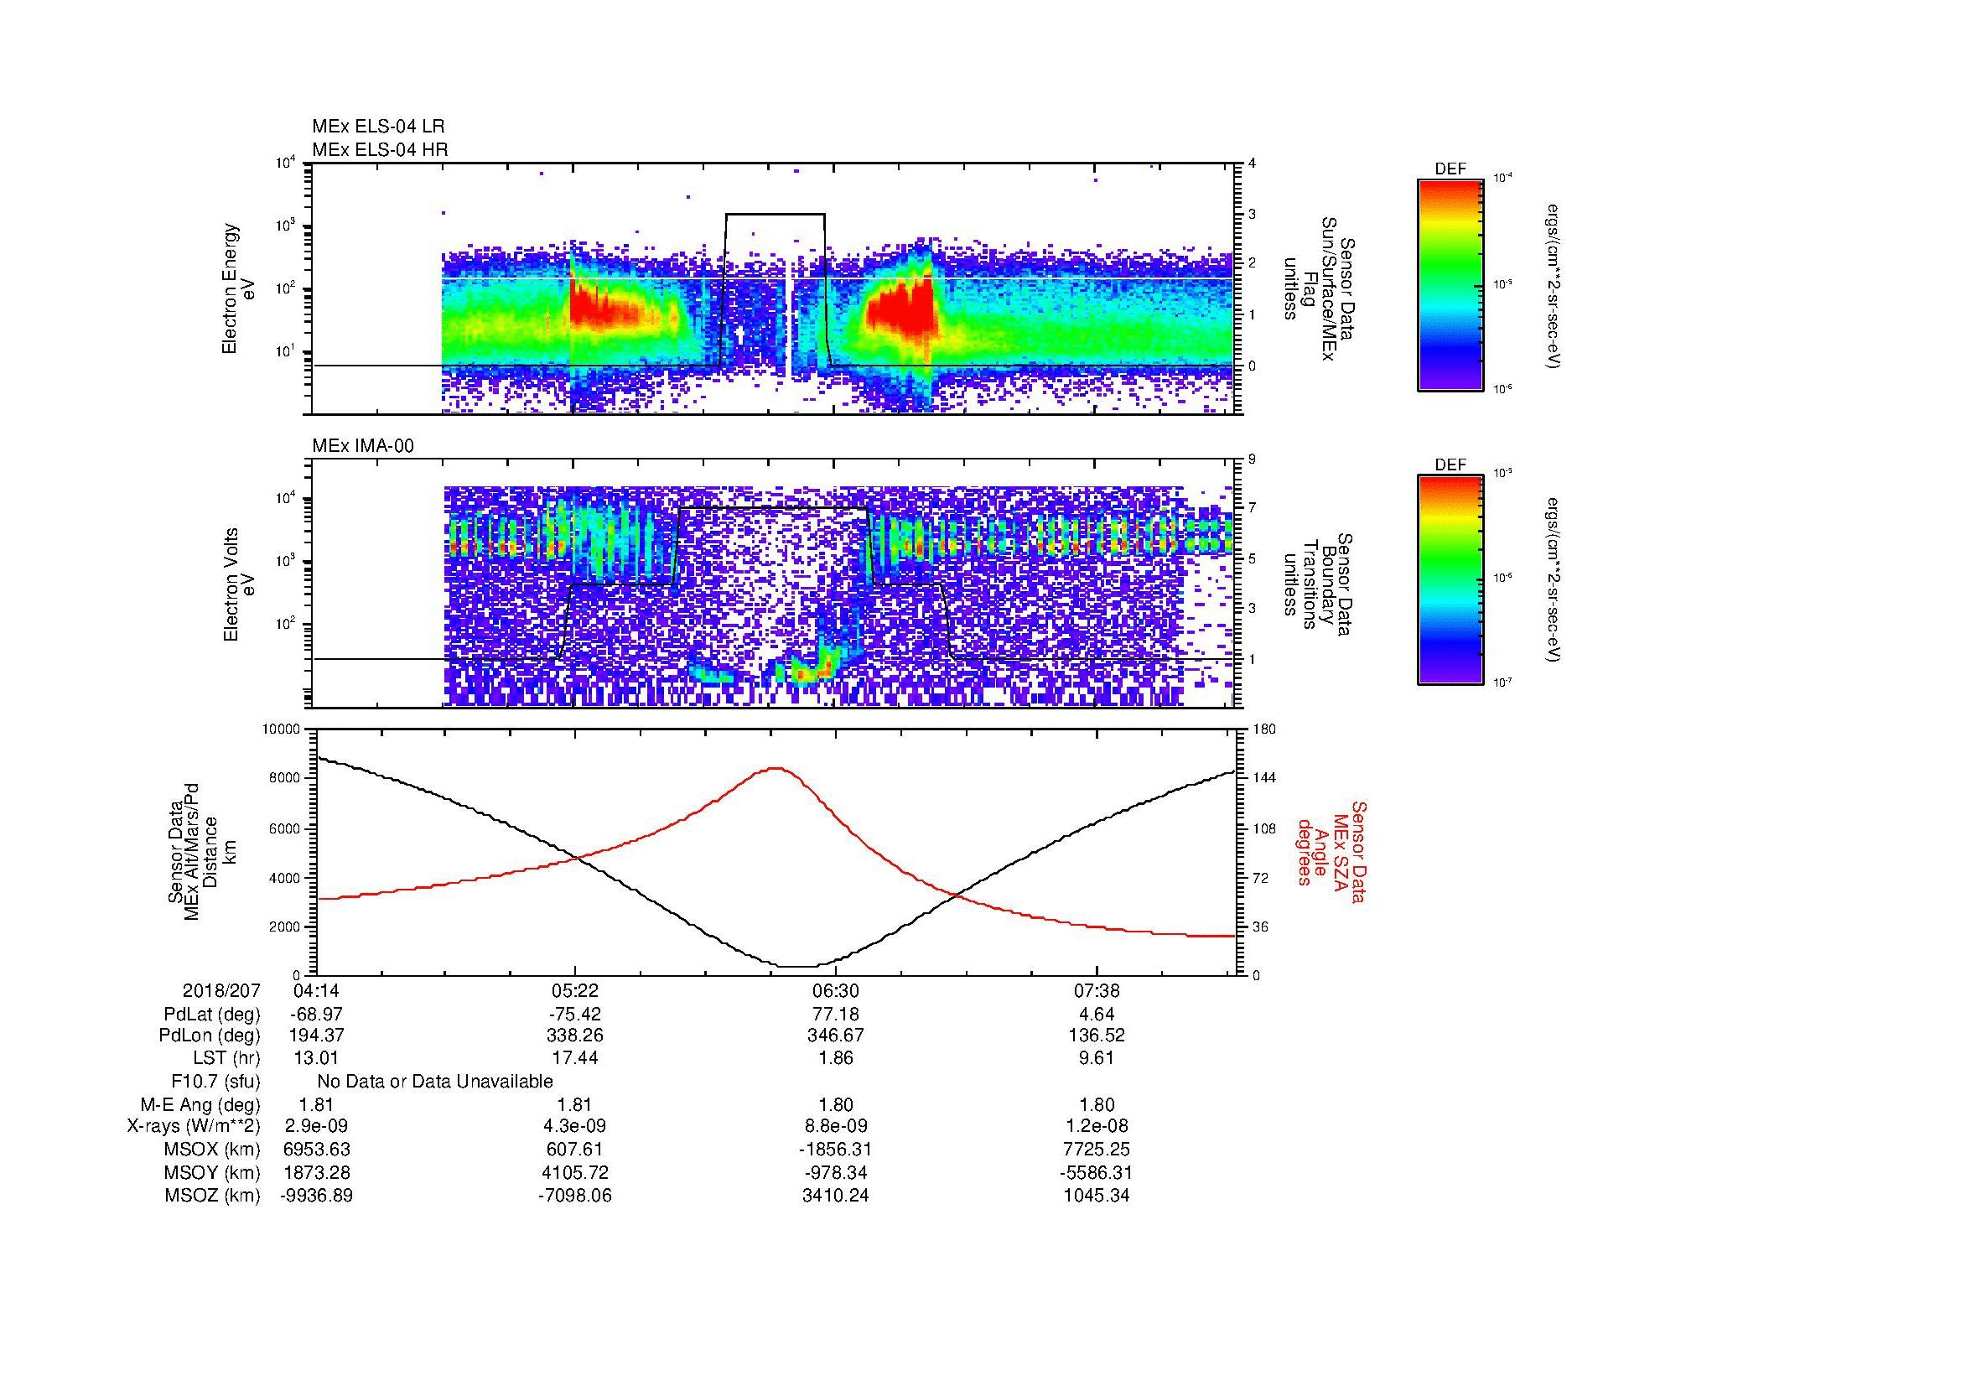This screenshot has width=1961, height=1386.
Task: Click the 'MSOY (km)' row label
Action: (212, 1172)
